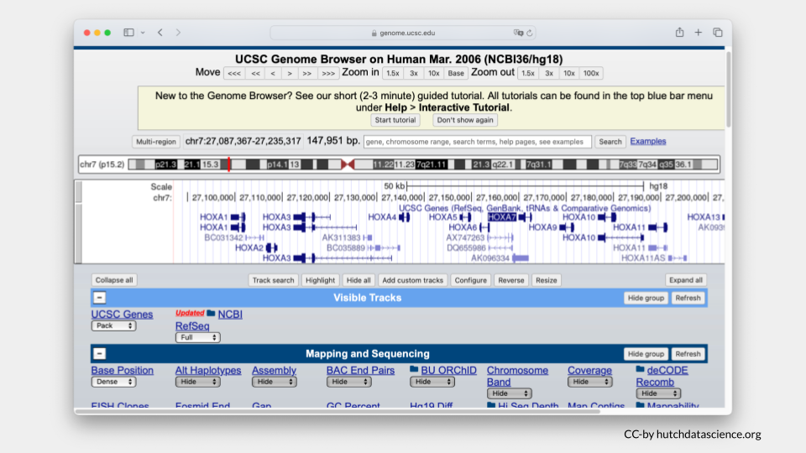Start the guided tutorial

[395, 120]
